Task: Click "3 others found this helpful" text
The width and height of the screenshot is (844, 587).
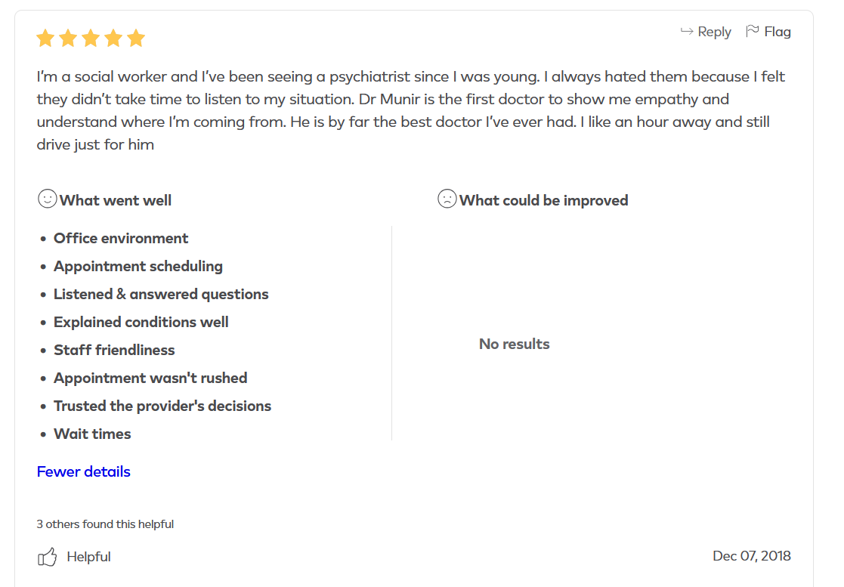Action: [105, 524]
